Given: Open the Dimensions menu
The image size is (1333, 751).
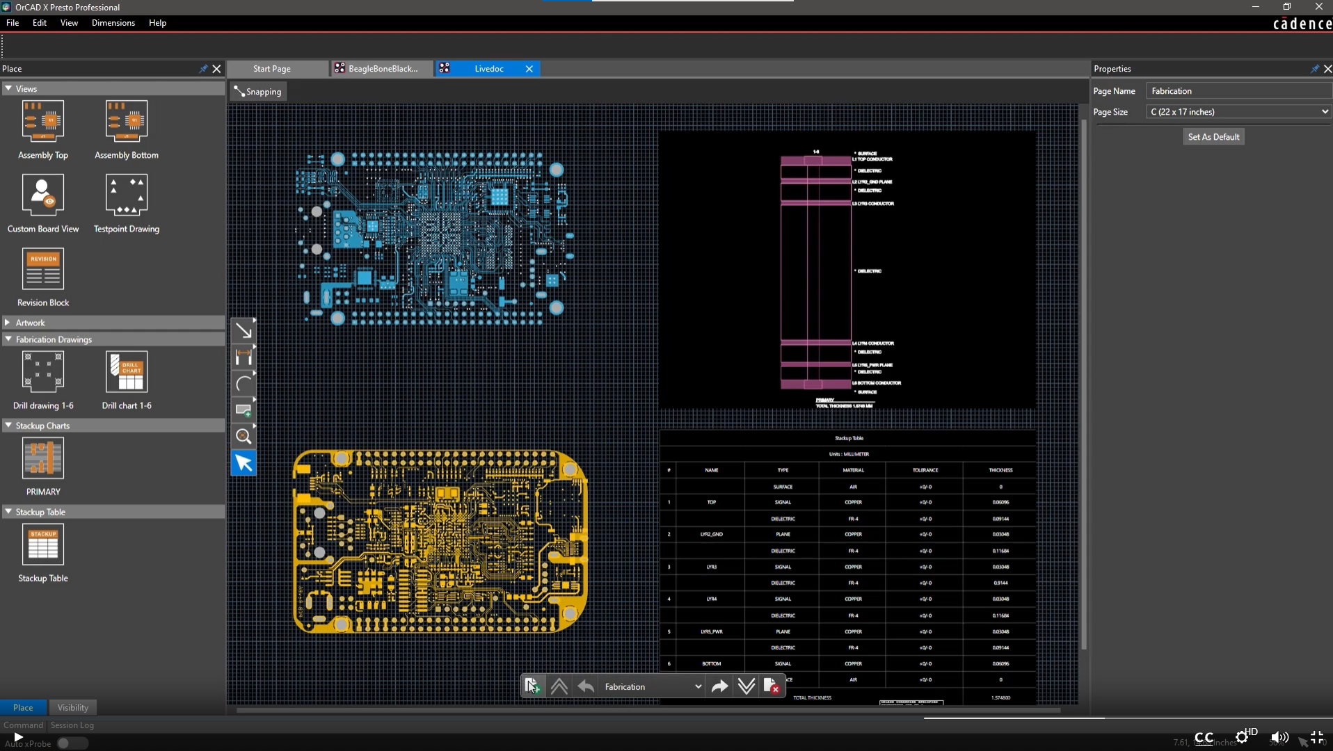Looking at the screenshot, I should coord(113,23).
